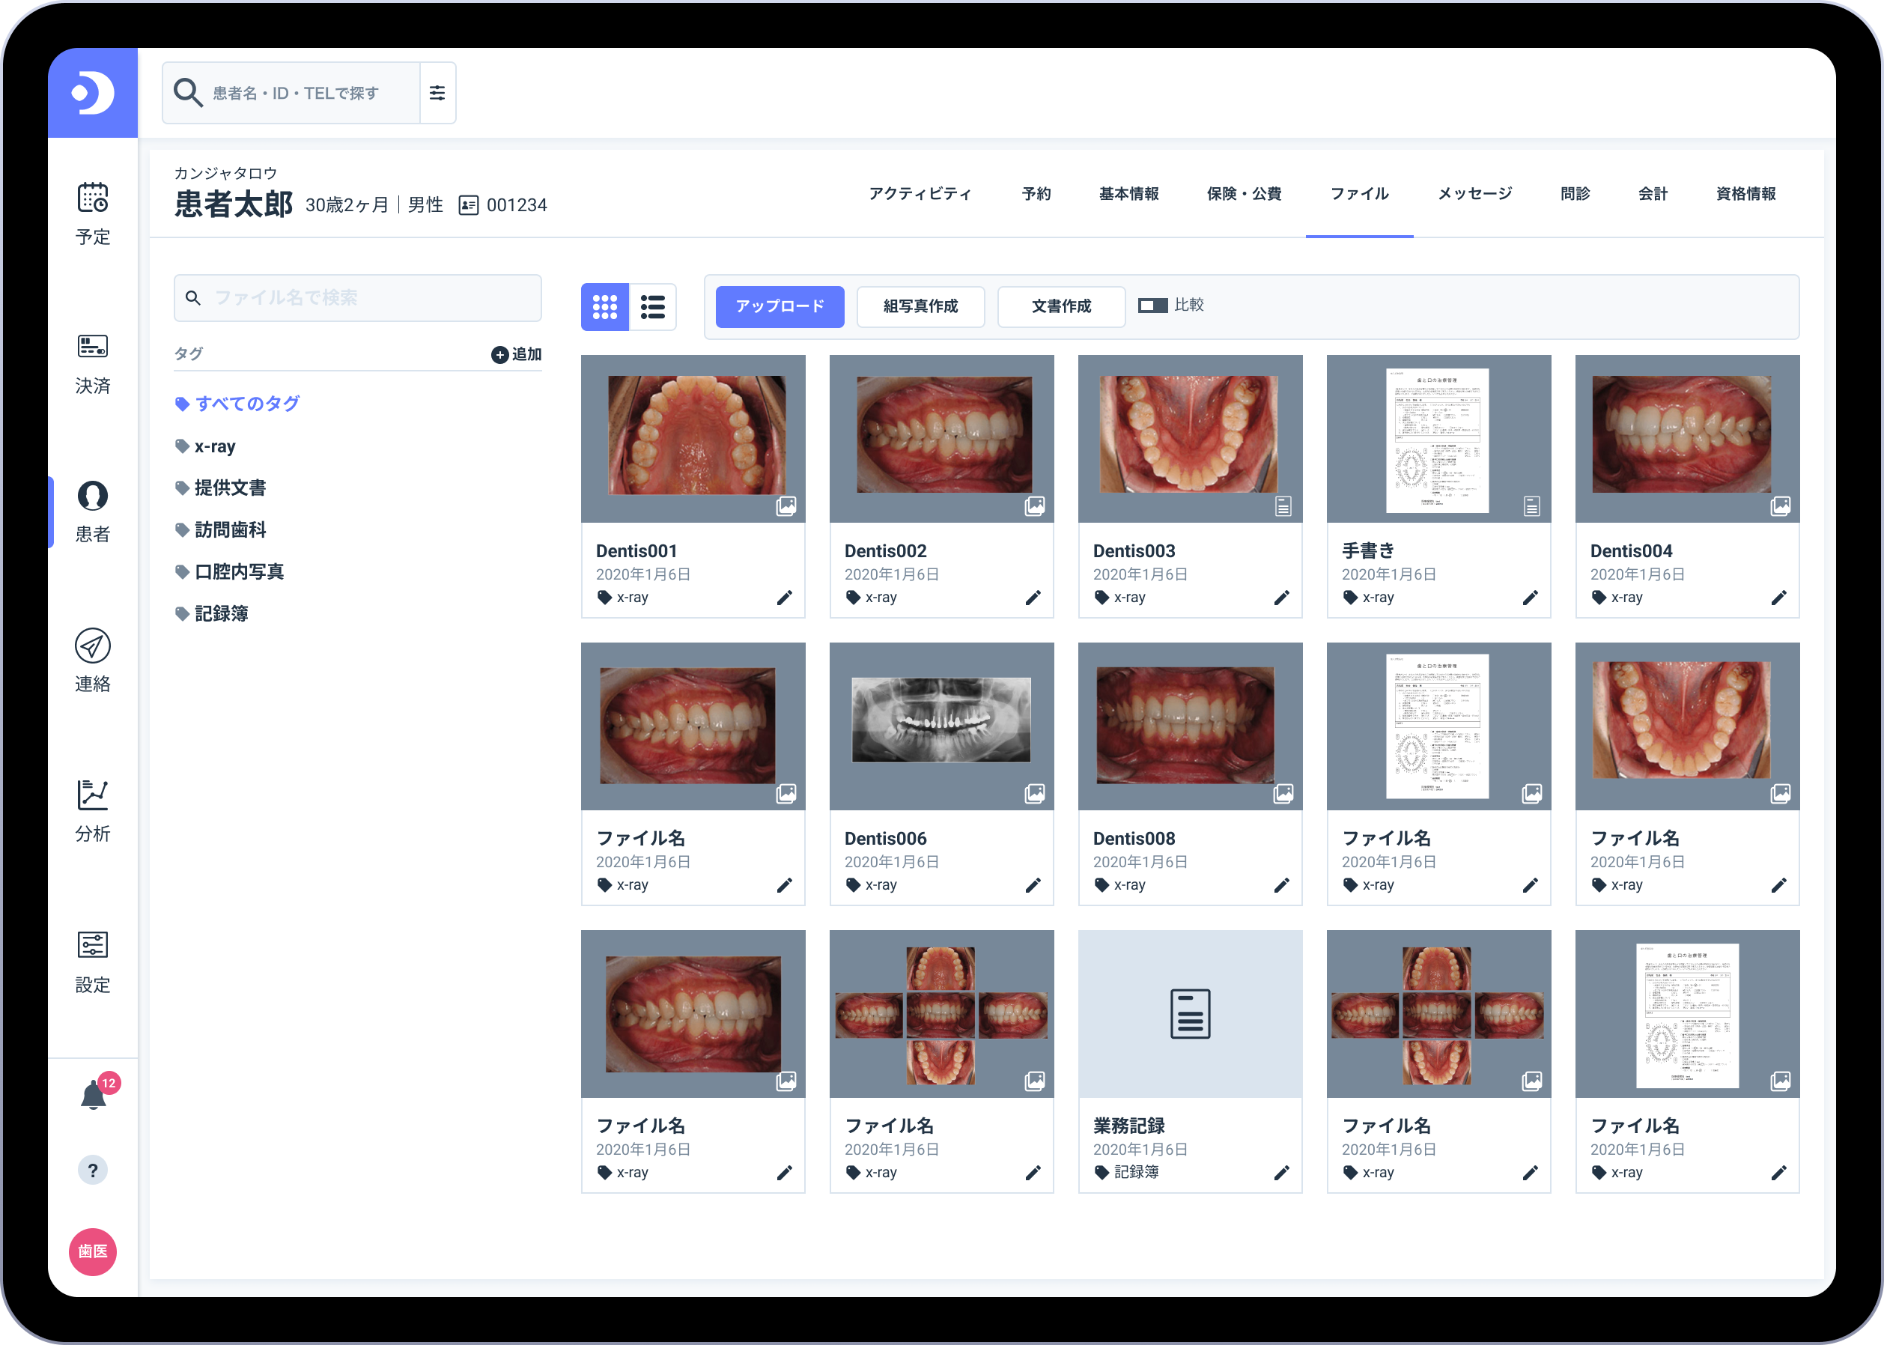Toggle the 比較 compare switch
The height and width of the screenshot is (1345, 1884).
(1152, 306)
